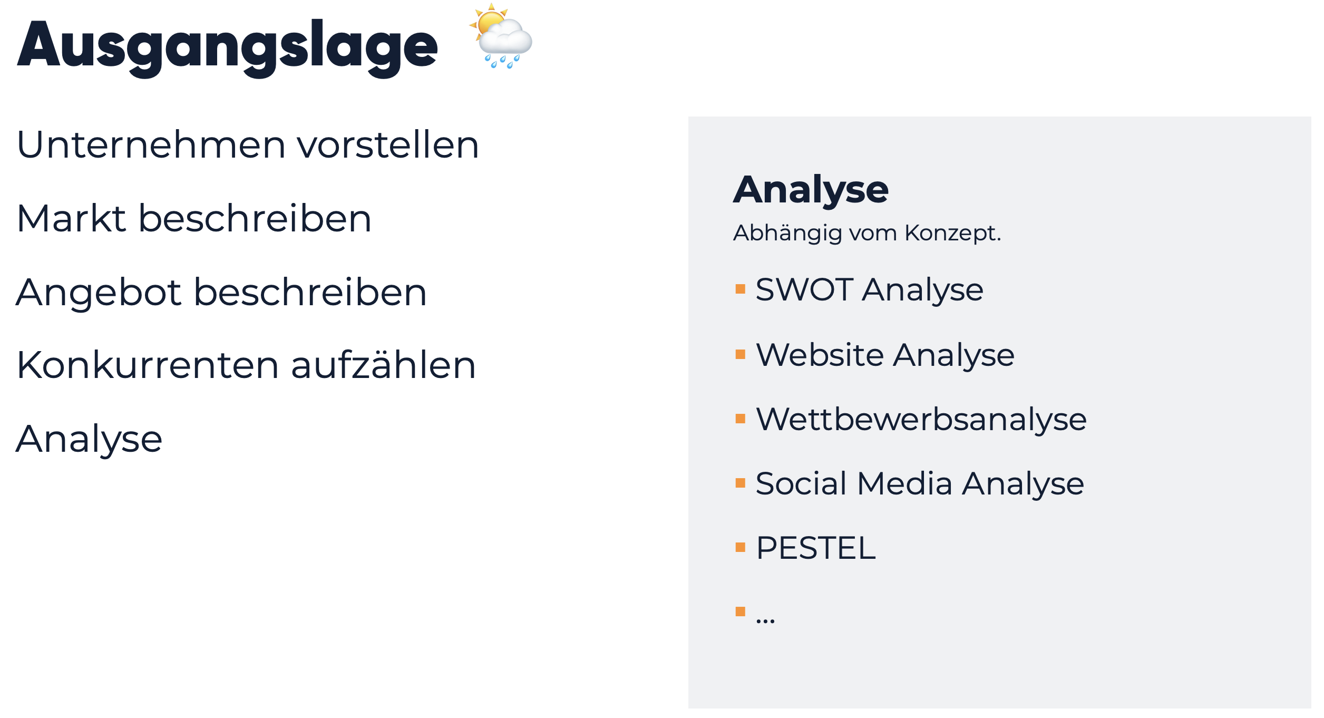Viewport: 1324px width, 718px height.
Task: Click the sun and rain cloud emoji
Action: (x=501, y=36)
